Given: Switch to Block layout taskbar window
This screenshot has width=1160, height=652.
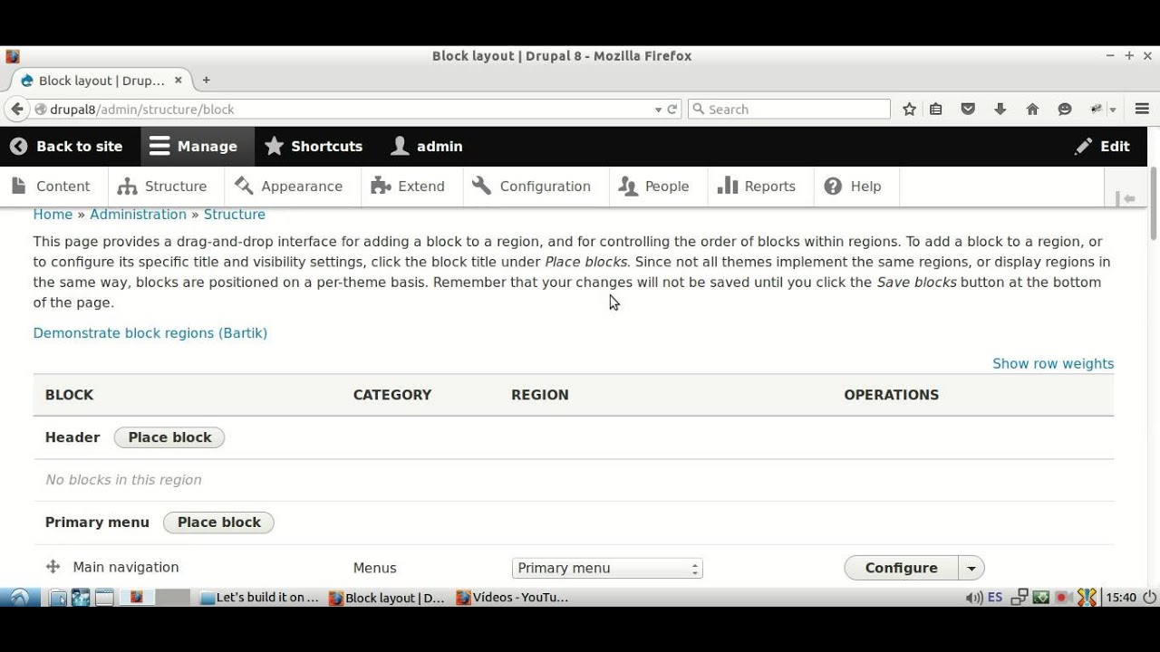Looking at the screenshot, I should pos(387,598).
